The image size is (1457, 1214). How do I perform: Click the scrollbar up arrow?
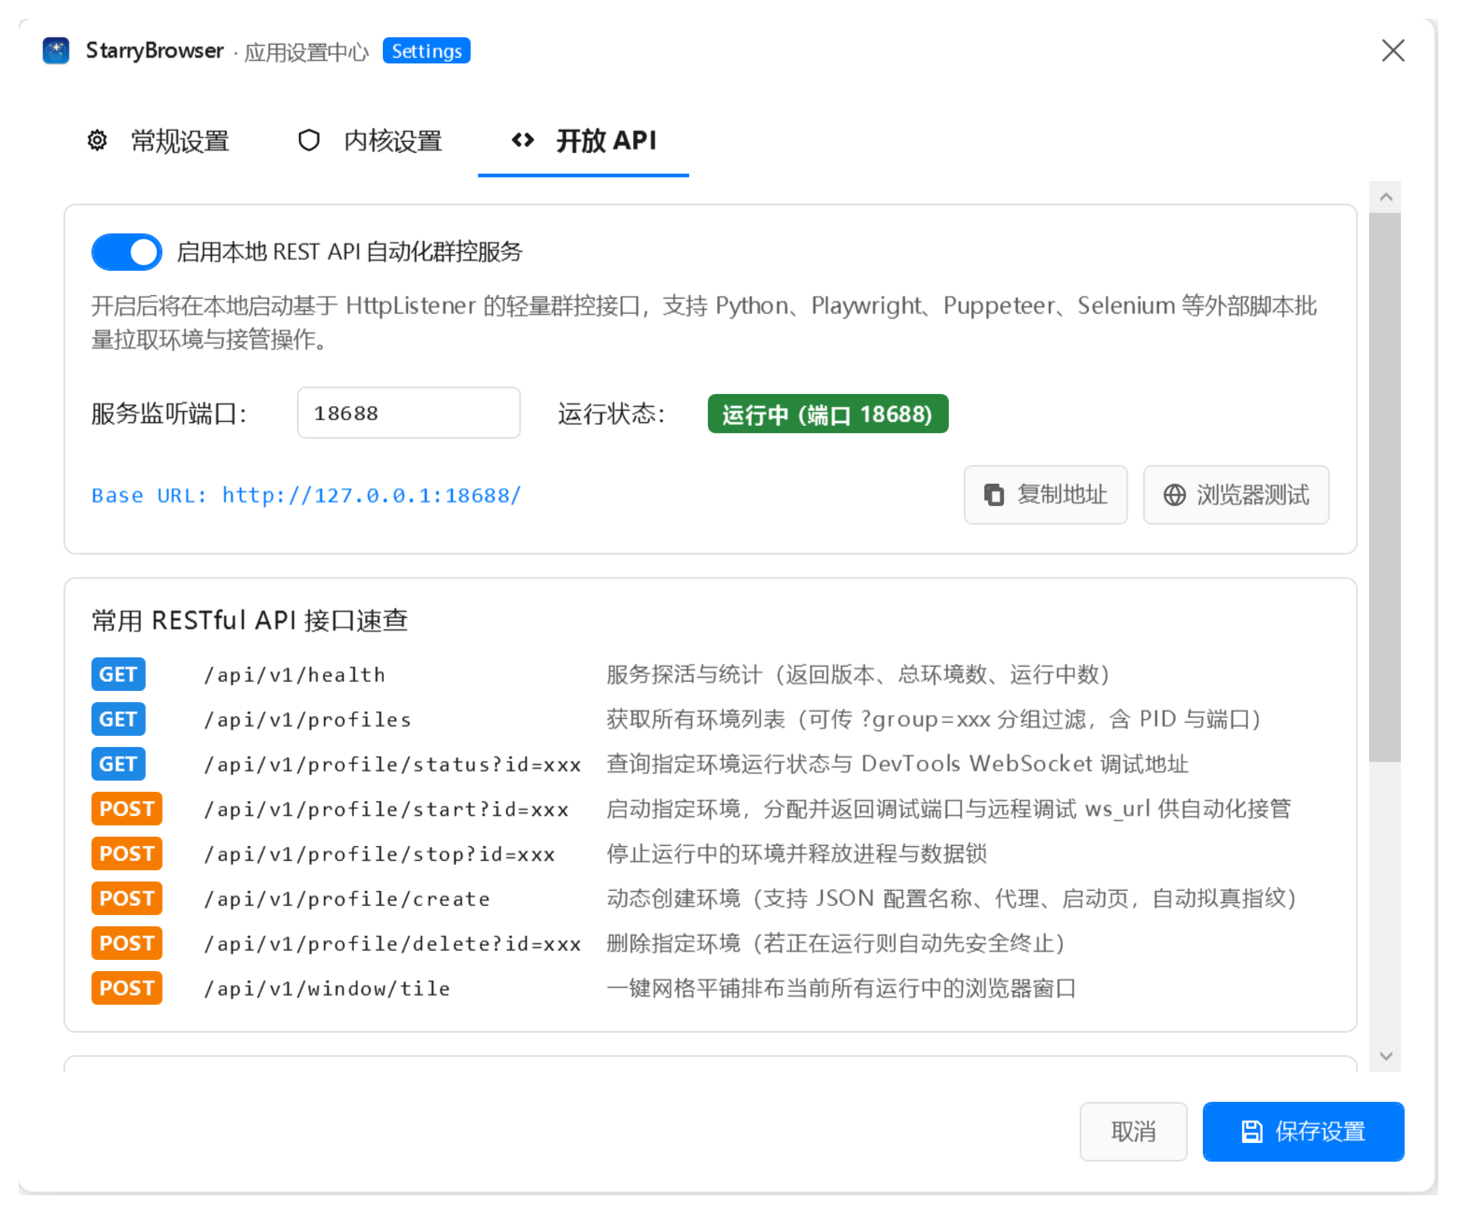[x=1386, y=197]
